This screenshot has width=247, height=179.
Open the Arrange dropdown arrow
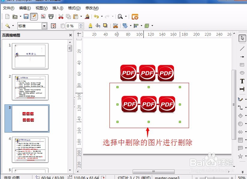coord(131,25)
